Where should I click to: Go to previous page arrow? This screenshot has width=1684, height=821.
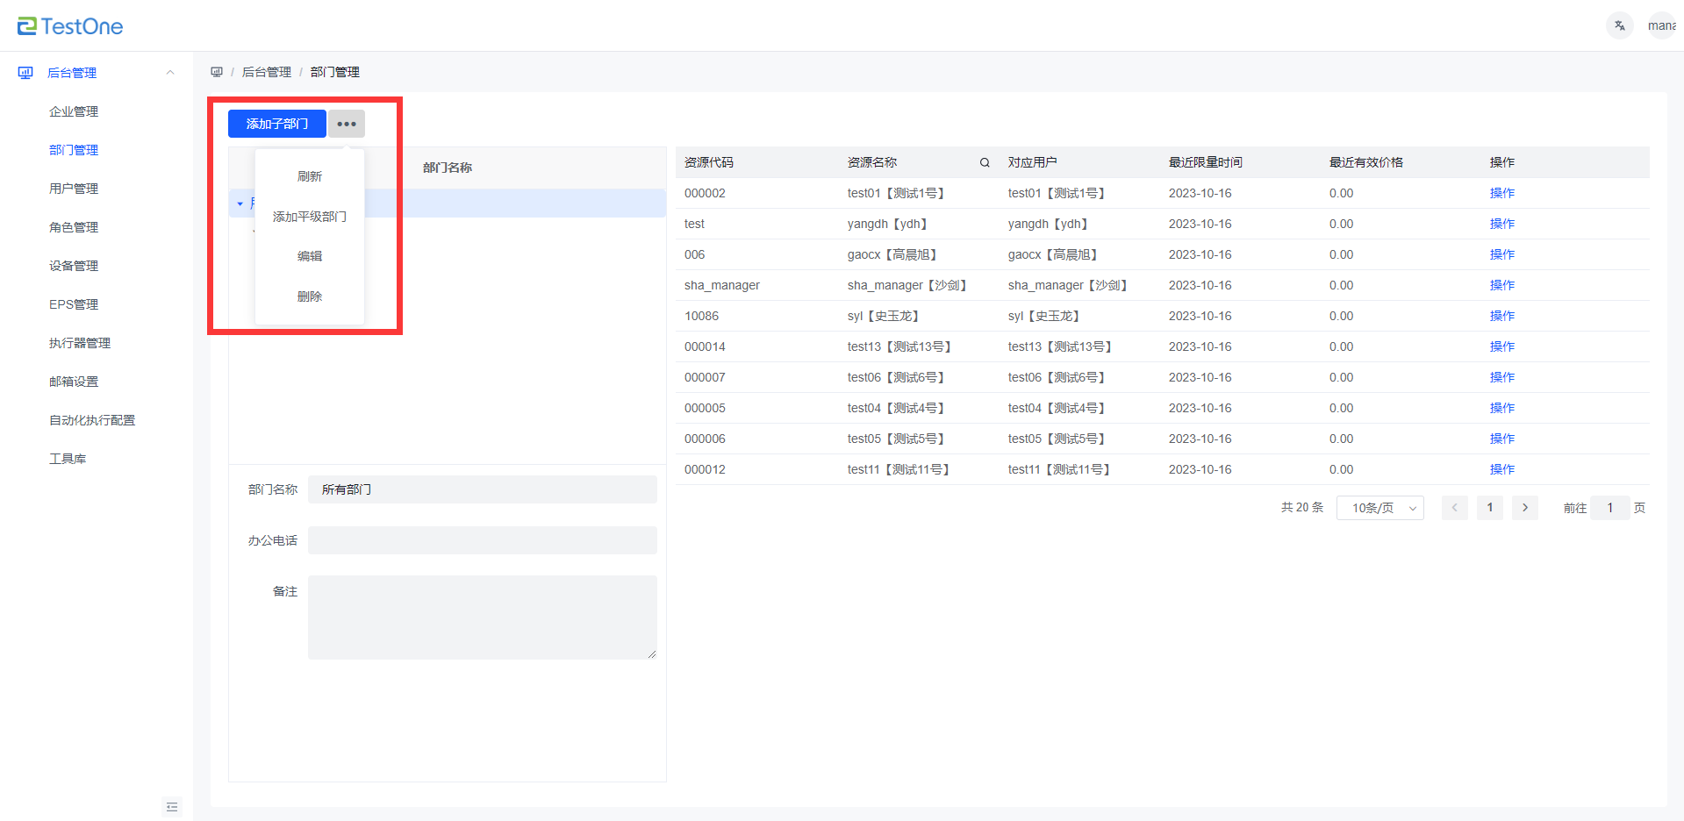(1454, 508)
